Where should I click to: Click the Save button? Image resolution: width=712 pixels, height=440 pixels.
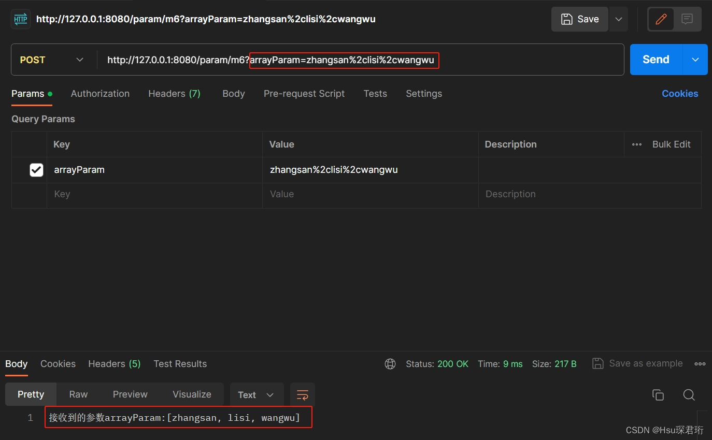point(580,19)
